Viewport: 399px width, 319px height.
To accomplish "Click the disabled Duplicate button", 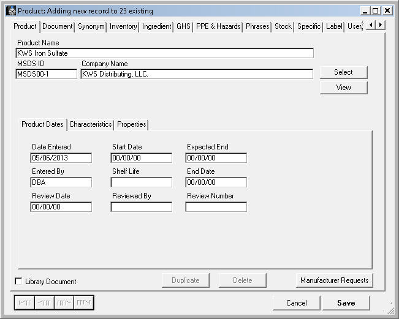I will 186,280.
